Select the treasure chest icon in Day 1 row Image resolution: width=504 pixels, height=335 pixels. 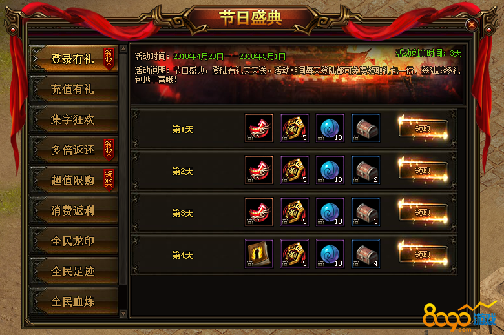coord(366,128)
